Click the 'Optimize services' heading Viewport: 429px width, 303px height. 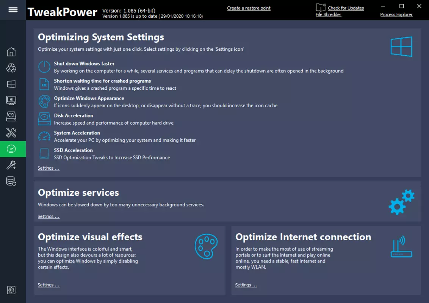pos(78,192)
